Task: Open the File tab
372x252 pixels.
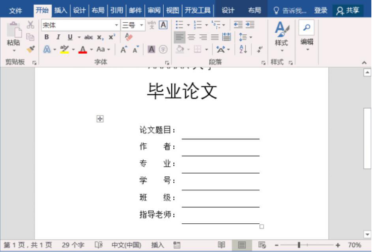Action: point(15,11)
